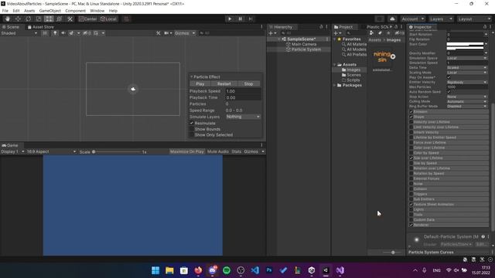This screenshot has height=278, width=495.
Task: Open Shaded draw mode dropdown
Action: point(19,33)
